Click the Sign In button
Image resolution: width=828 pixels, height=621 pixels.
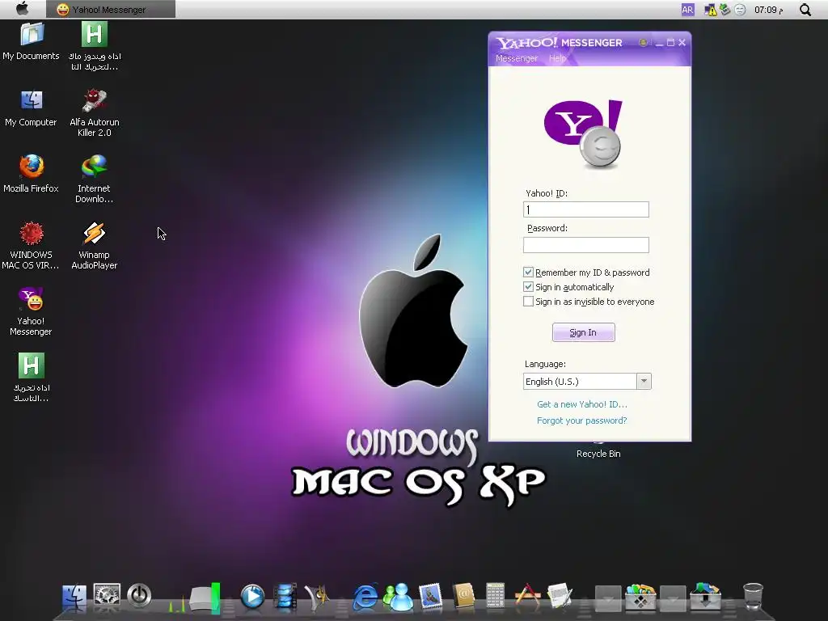[584, 332]
